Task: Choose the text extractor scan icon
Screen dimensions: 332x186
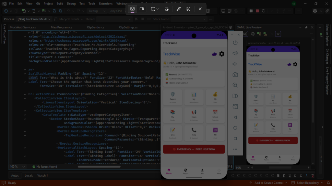Action: [188, 9]
